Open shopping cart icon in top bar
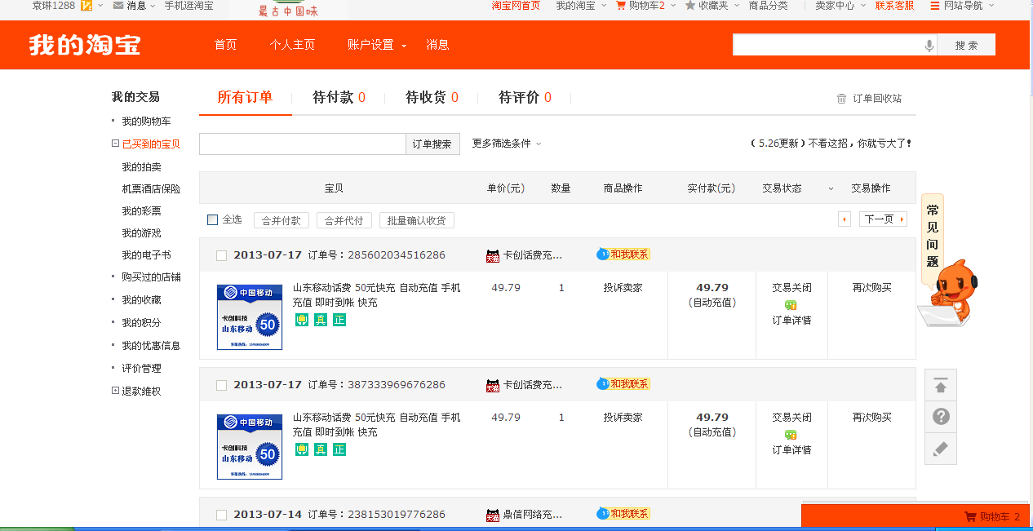The image size is (1033, 531). click(x=621, y=6)
